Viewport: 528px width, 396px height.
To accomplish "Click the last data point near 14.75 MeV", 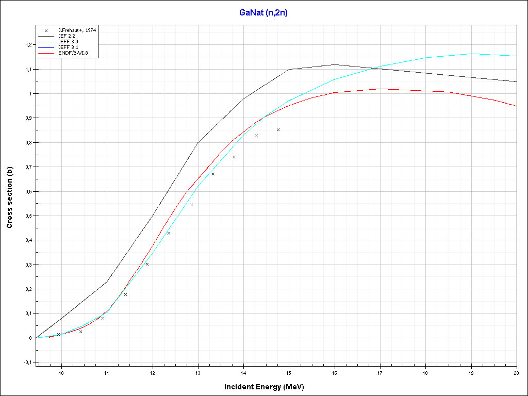I will click(278, 130).
